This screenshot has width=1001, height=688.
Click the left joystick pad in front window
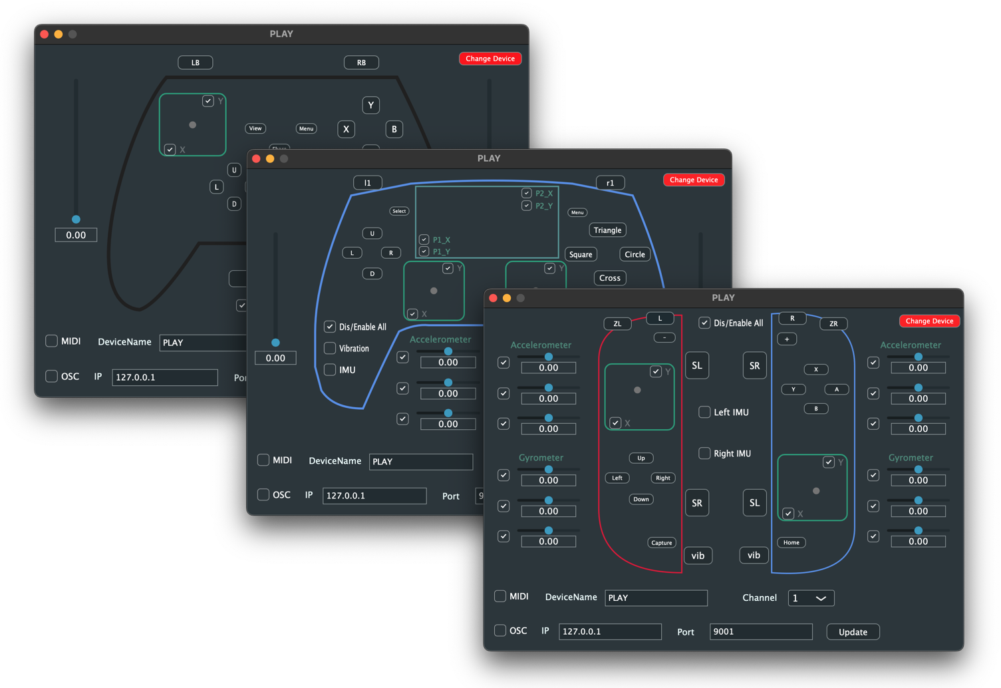pos(639,397)
